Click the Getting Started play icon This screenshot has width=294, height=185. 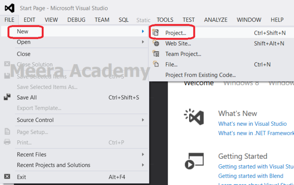(x=194, y=161)
